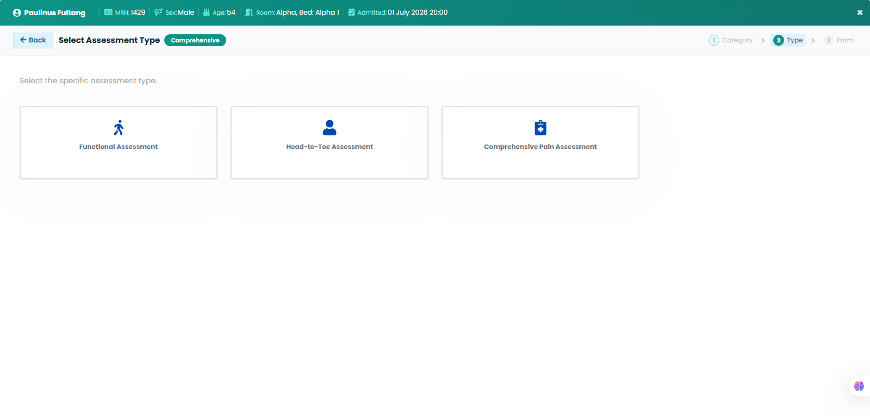Jump to the Category step
Image resolution: width=870 pixels, height=416 pixels.
(x=731, y=40)
